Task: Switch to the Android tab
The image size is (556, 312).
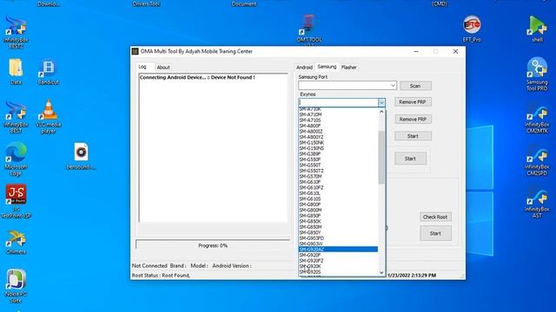Action: tap(304, 68)
